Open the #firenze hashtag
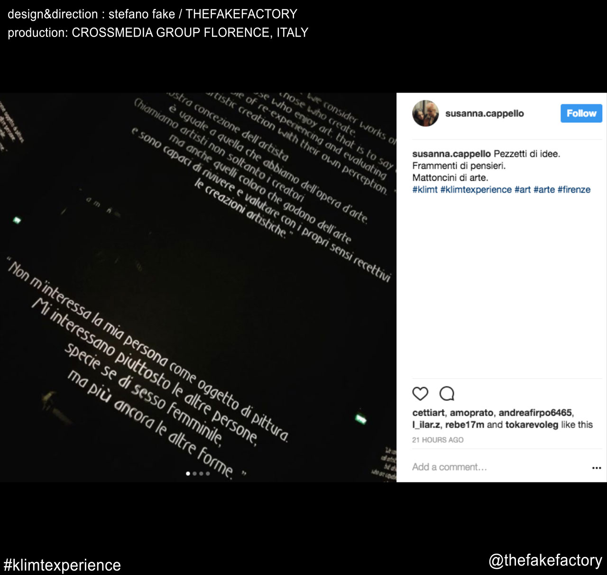Viewport: 607px width, 575px height. [574, 190]
